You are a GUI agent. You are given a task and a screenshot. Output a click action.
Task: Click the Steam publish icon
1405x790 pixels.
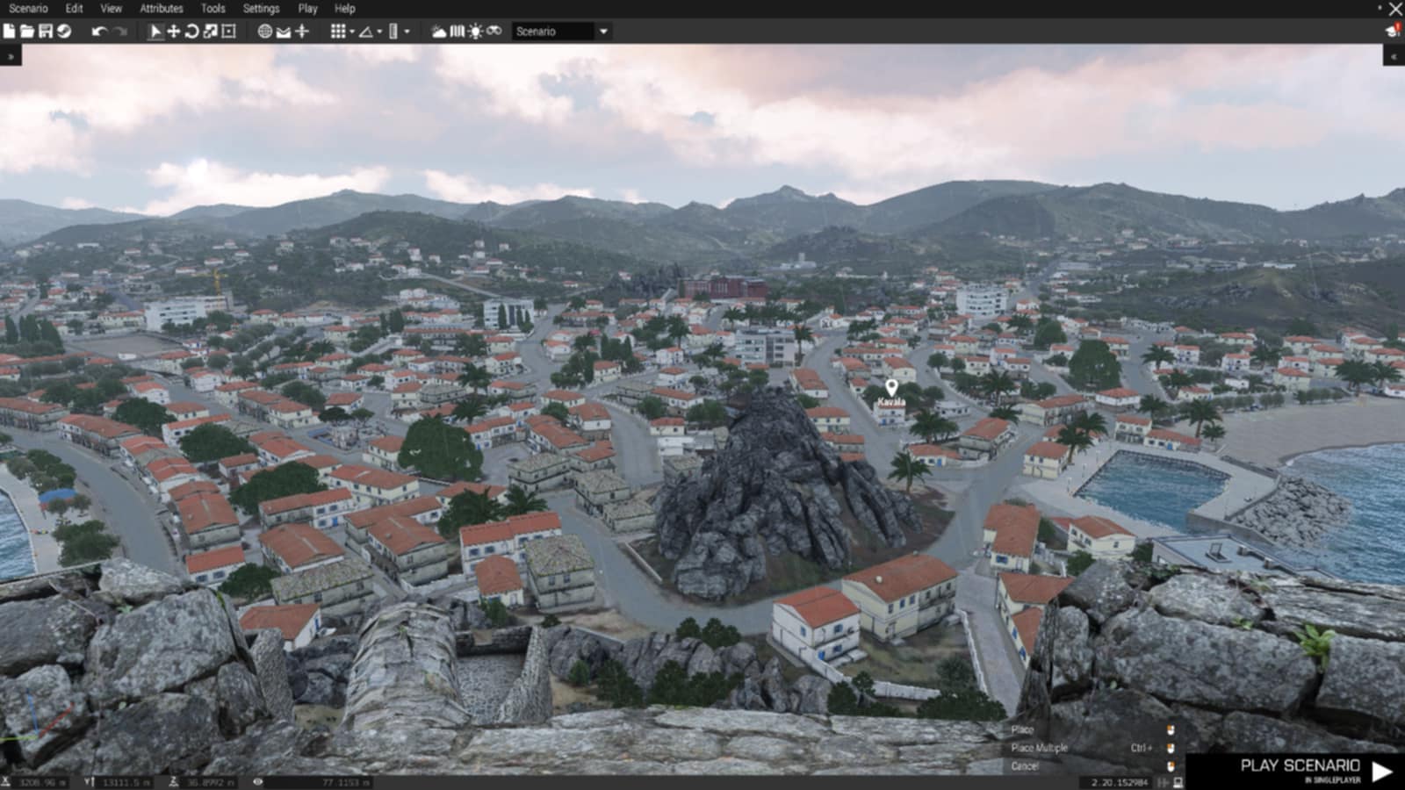[64, 32]
